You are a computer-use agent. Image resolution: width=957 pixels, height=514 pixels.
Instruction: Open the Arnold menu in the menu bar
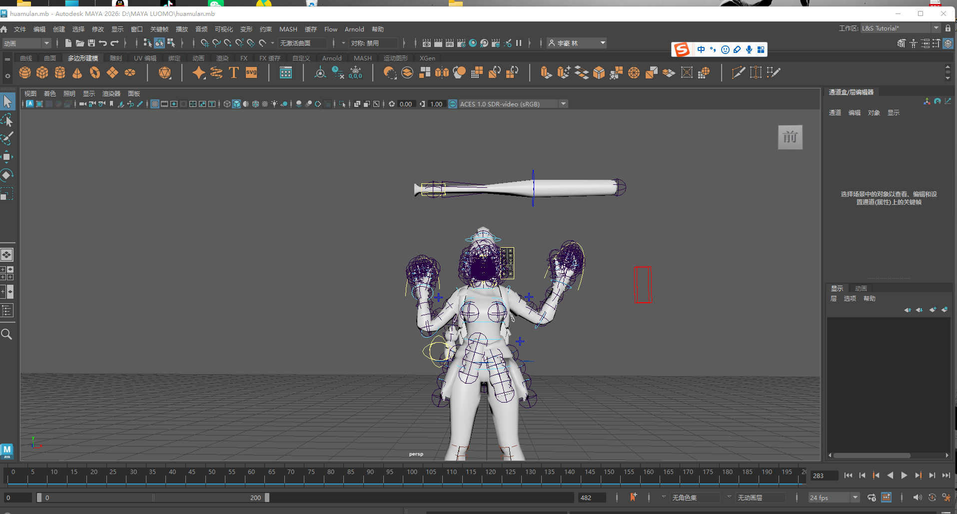click(x=354, y=29)
